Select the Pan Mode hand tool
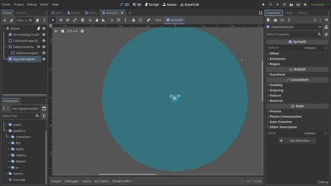 [97, 20]
